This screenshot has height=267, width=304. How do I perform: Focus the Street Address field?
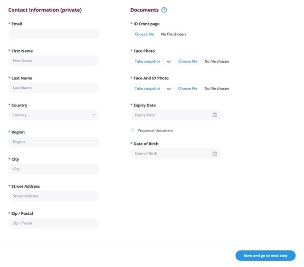(54, 196)
